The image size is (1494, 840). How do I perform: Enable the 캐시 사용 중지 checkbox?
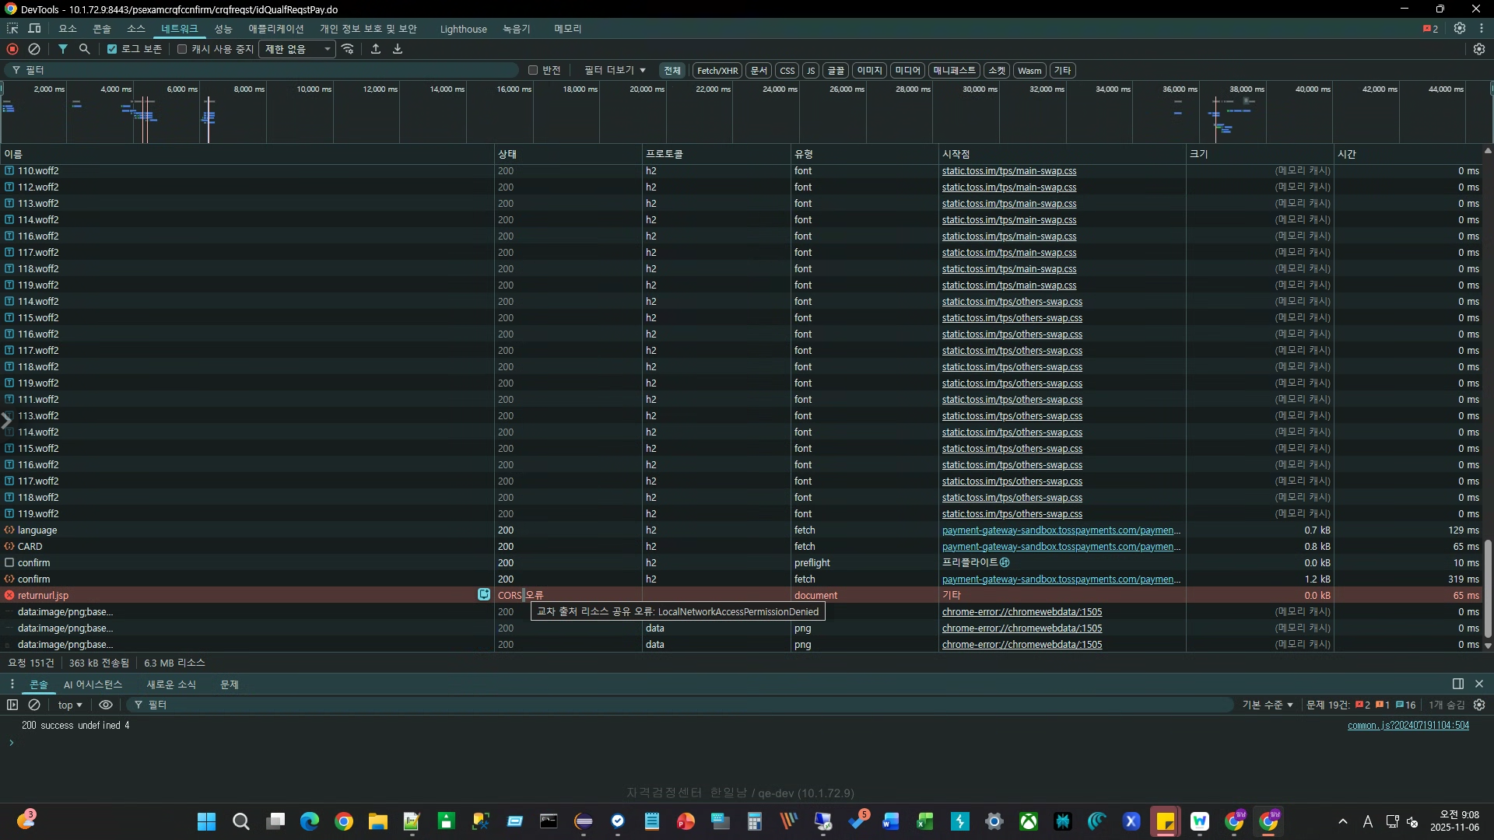[x=182, y=49]
